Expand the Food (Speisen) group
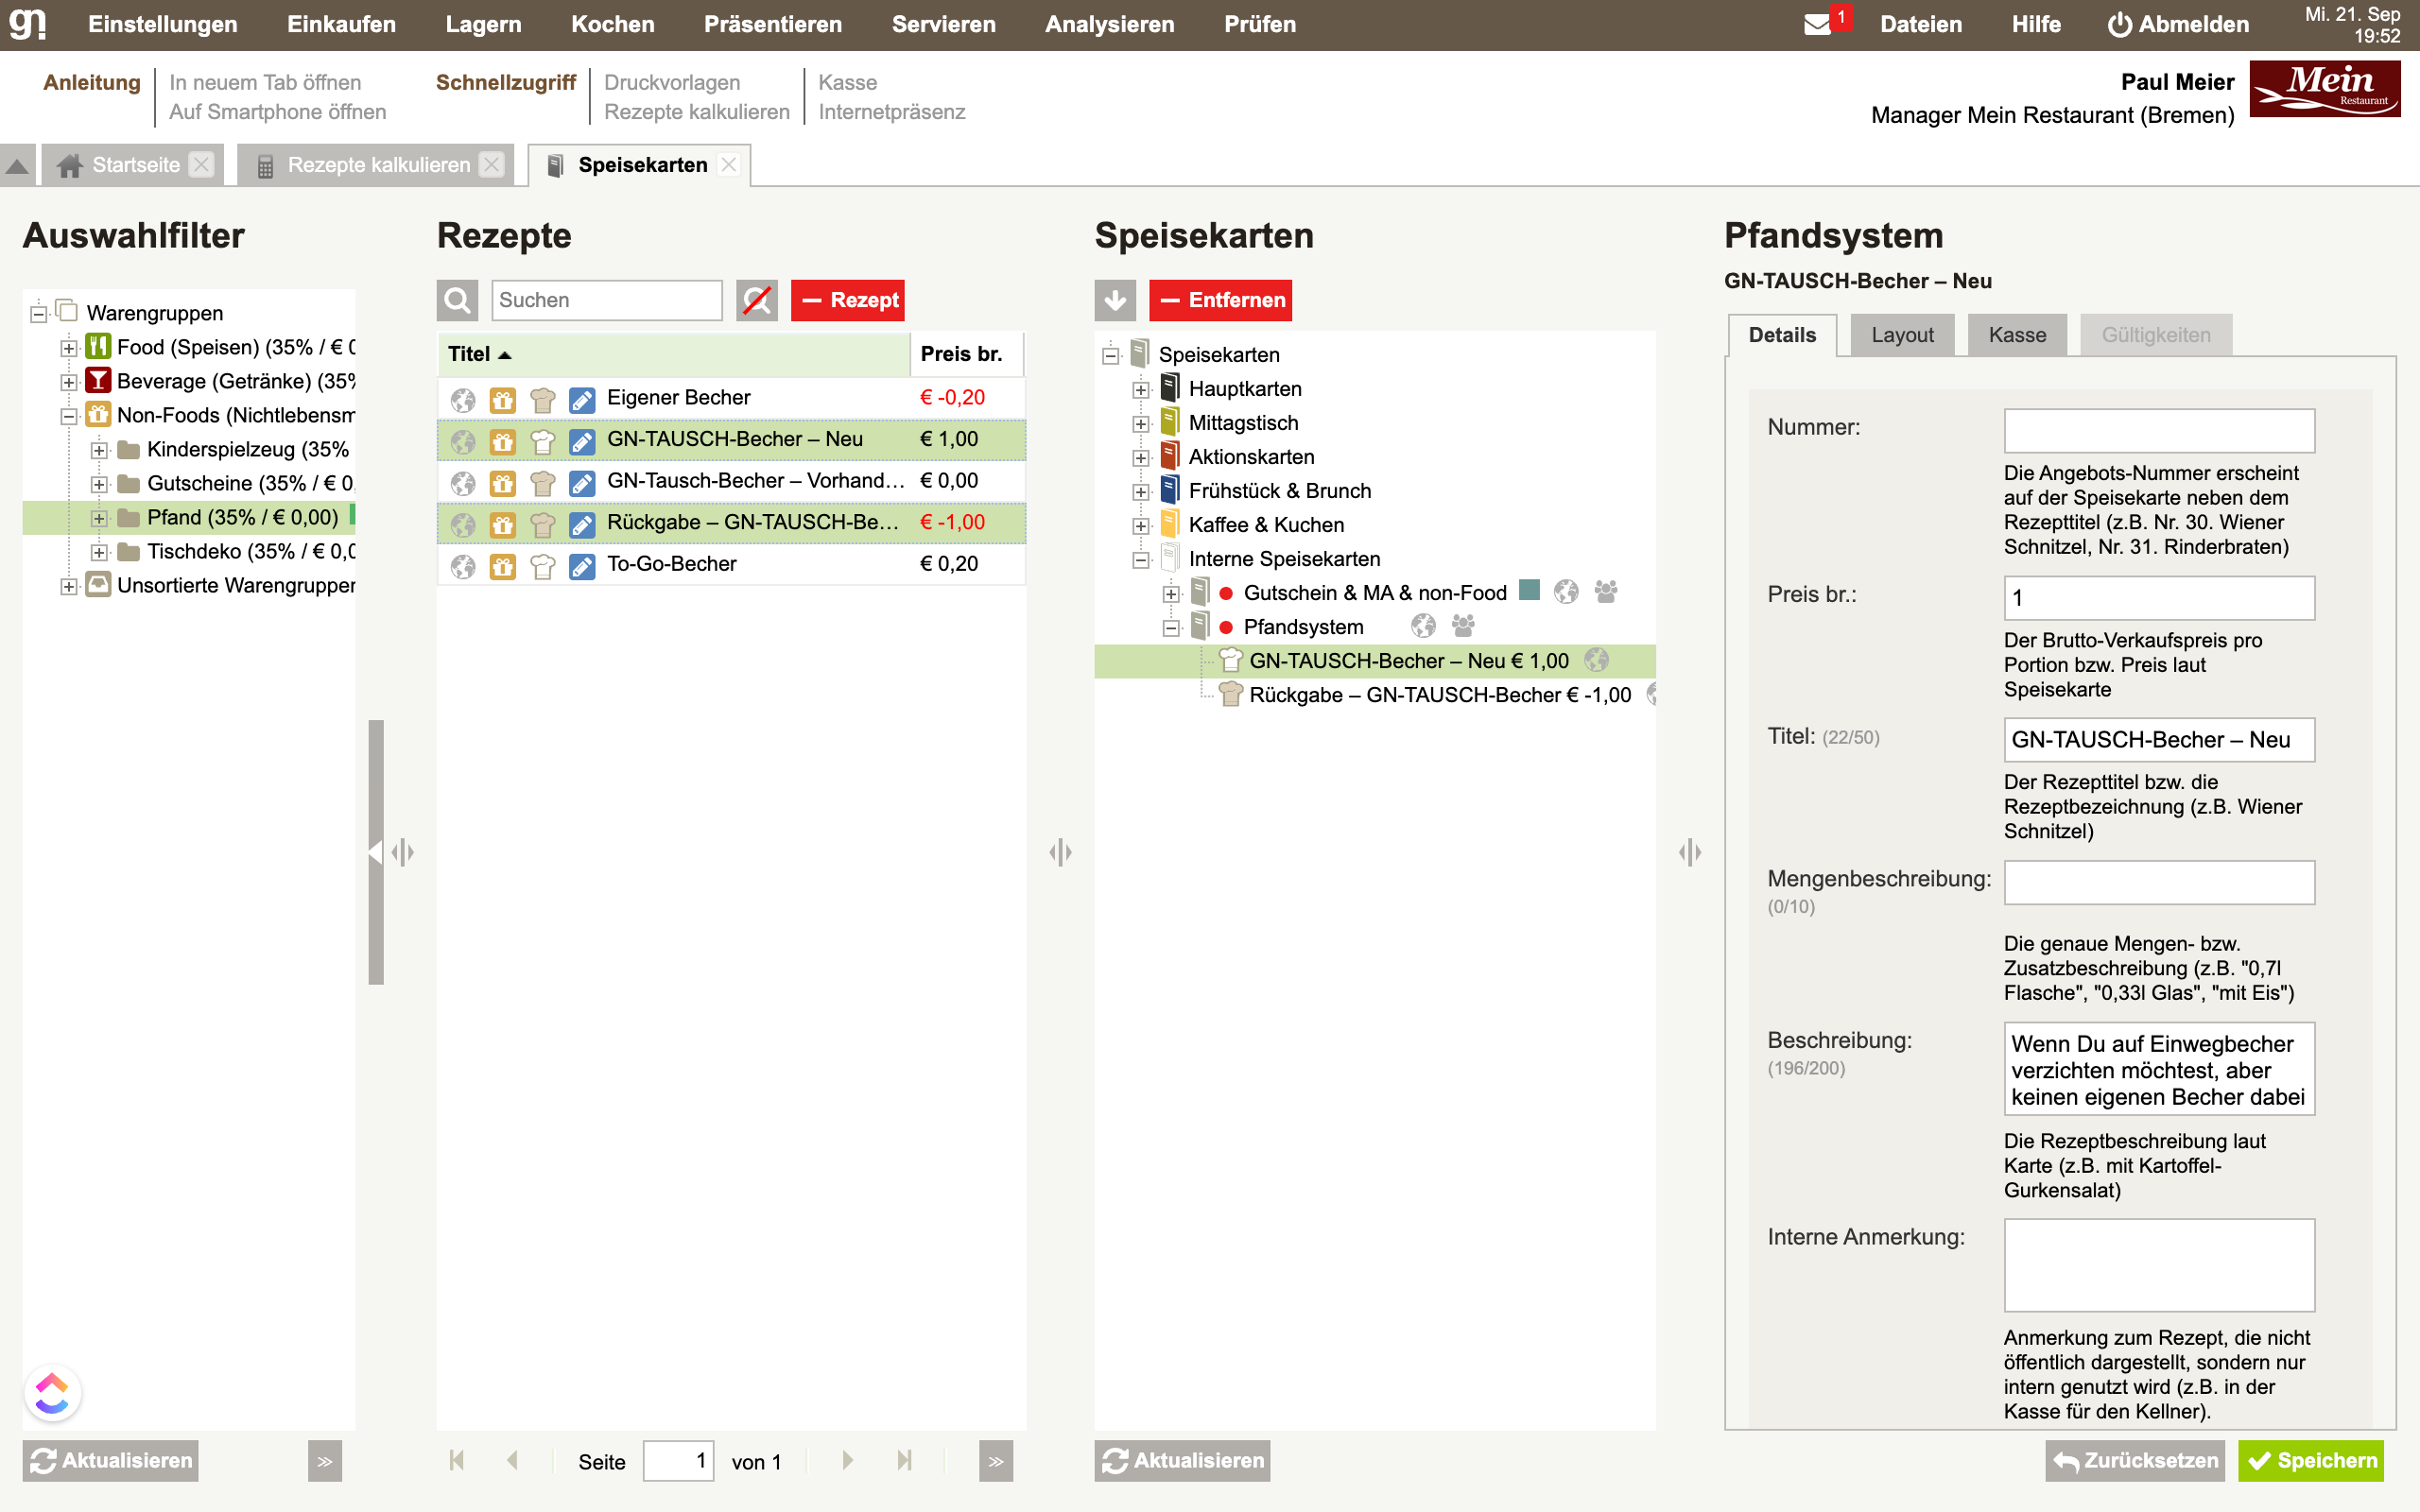This screenshot has width=2420, height=1512. 69,348
